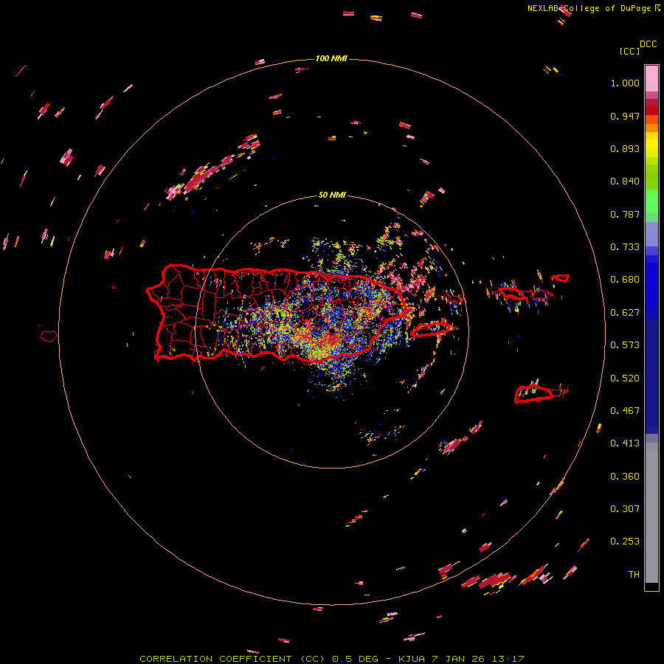Click the 100 NMI range ring label
The width and height of the screenshot is (664, 664).
331,58
